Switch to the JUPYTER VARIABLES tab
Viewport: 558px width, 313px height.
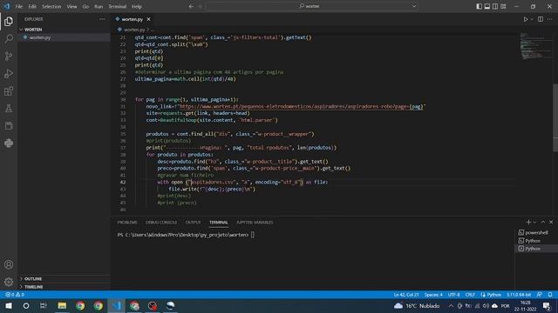(255, 223)
